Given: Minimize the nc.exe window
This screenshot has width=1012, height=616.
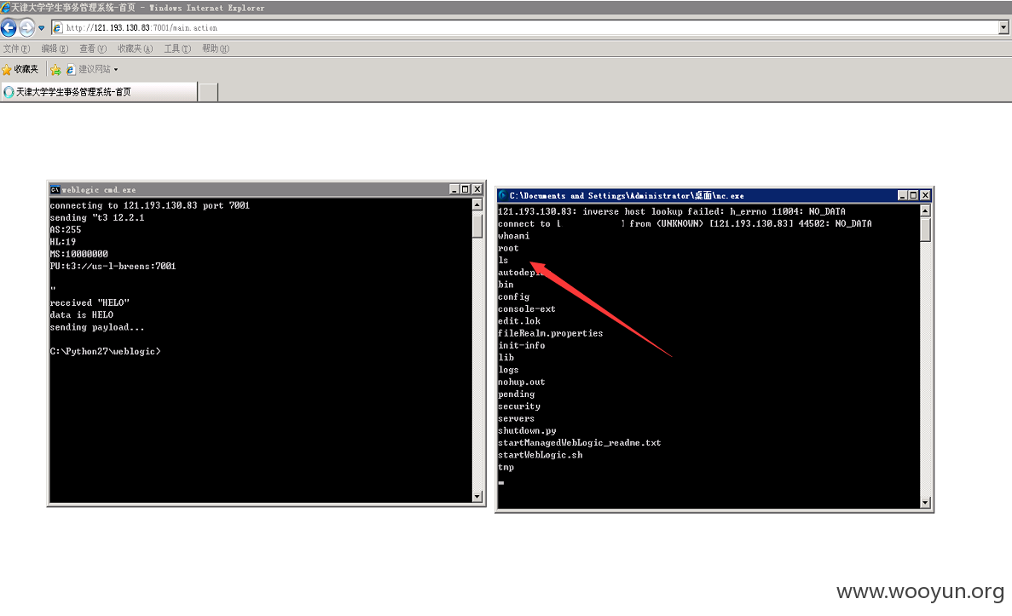Looking at the screenshot, I should [x=902, y=195].
